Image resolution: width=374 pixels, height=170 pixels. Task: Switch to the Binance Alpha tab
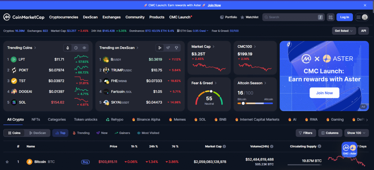point(146,120)
